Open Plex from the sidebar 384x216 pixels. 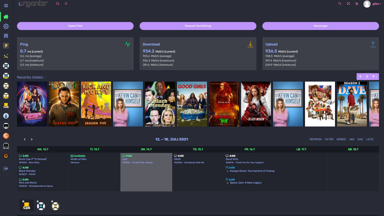6,46
